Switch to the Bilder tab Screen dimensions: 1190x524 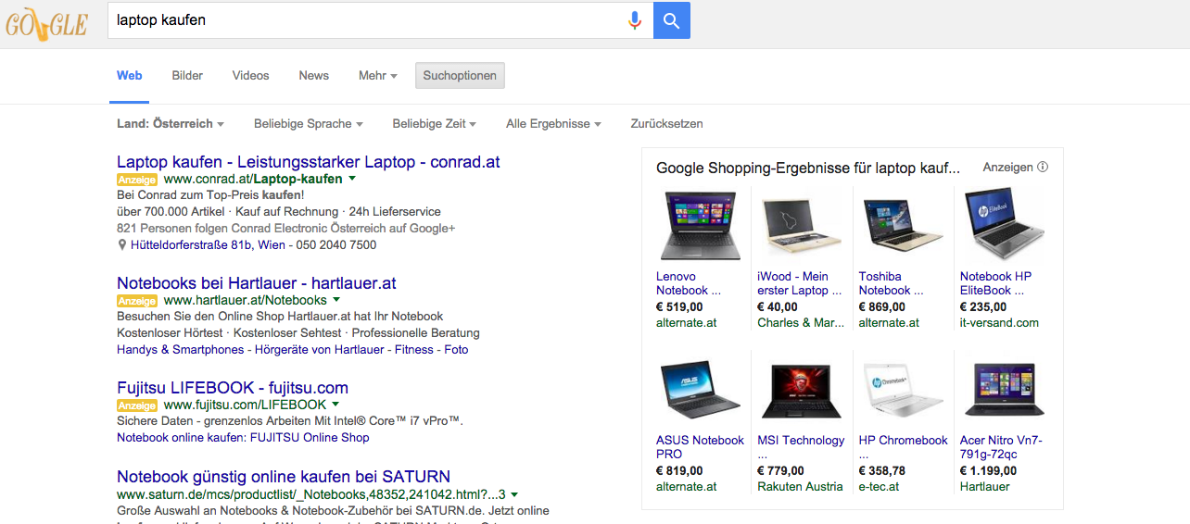point(187,76)
